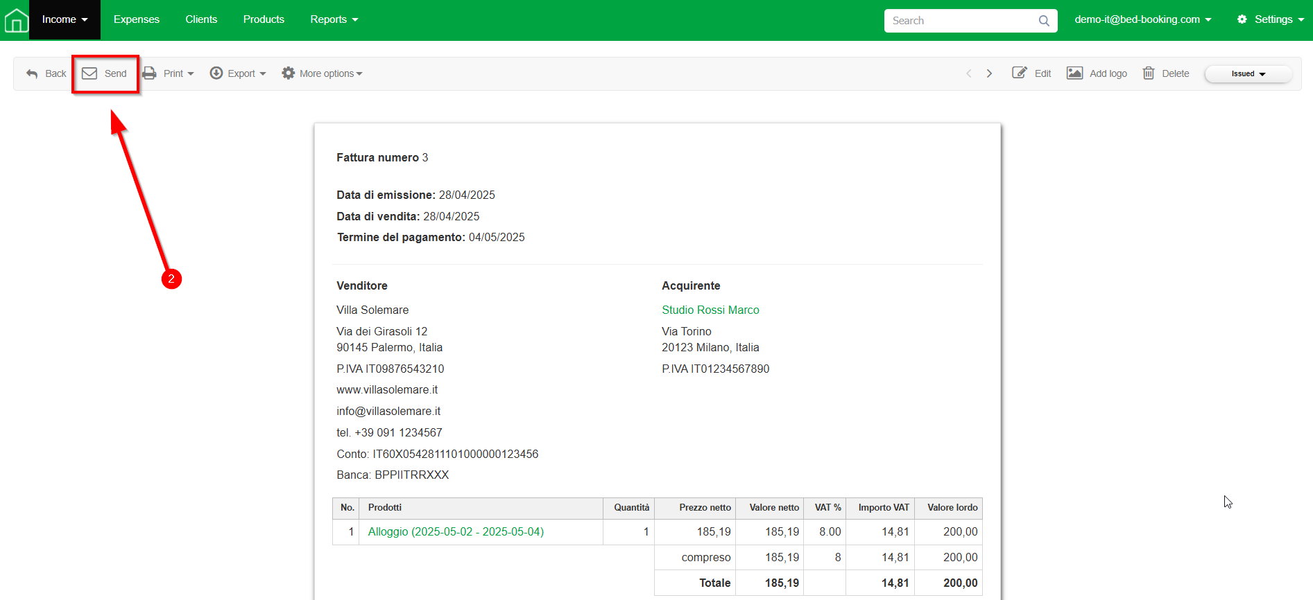Click the tel. +39 091 1234567 text

(x=389, y=432)
